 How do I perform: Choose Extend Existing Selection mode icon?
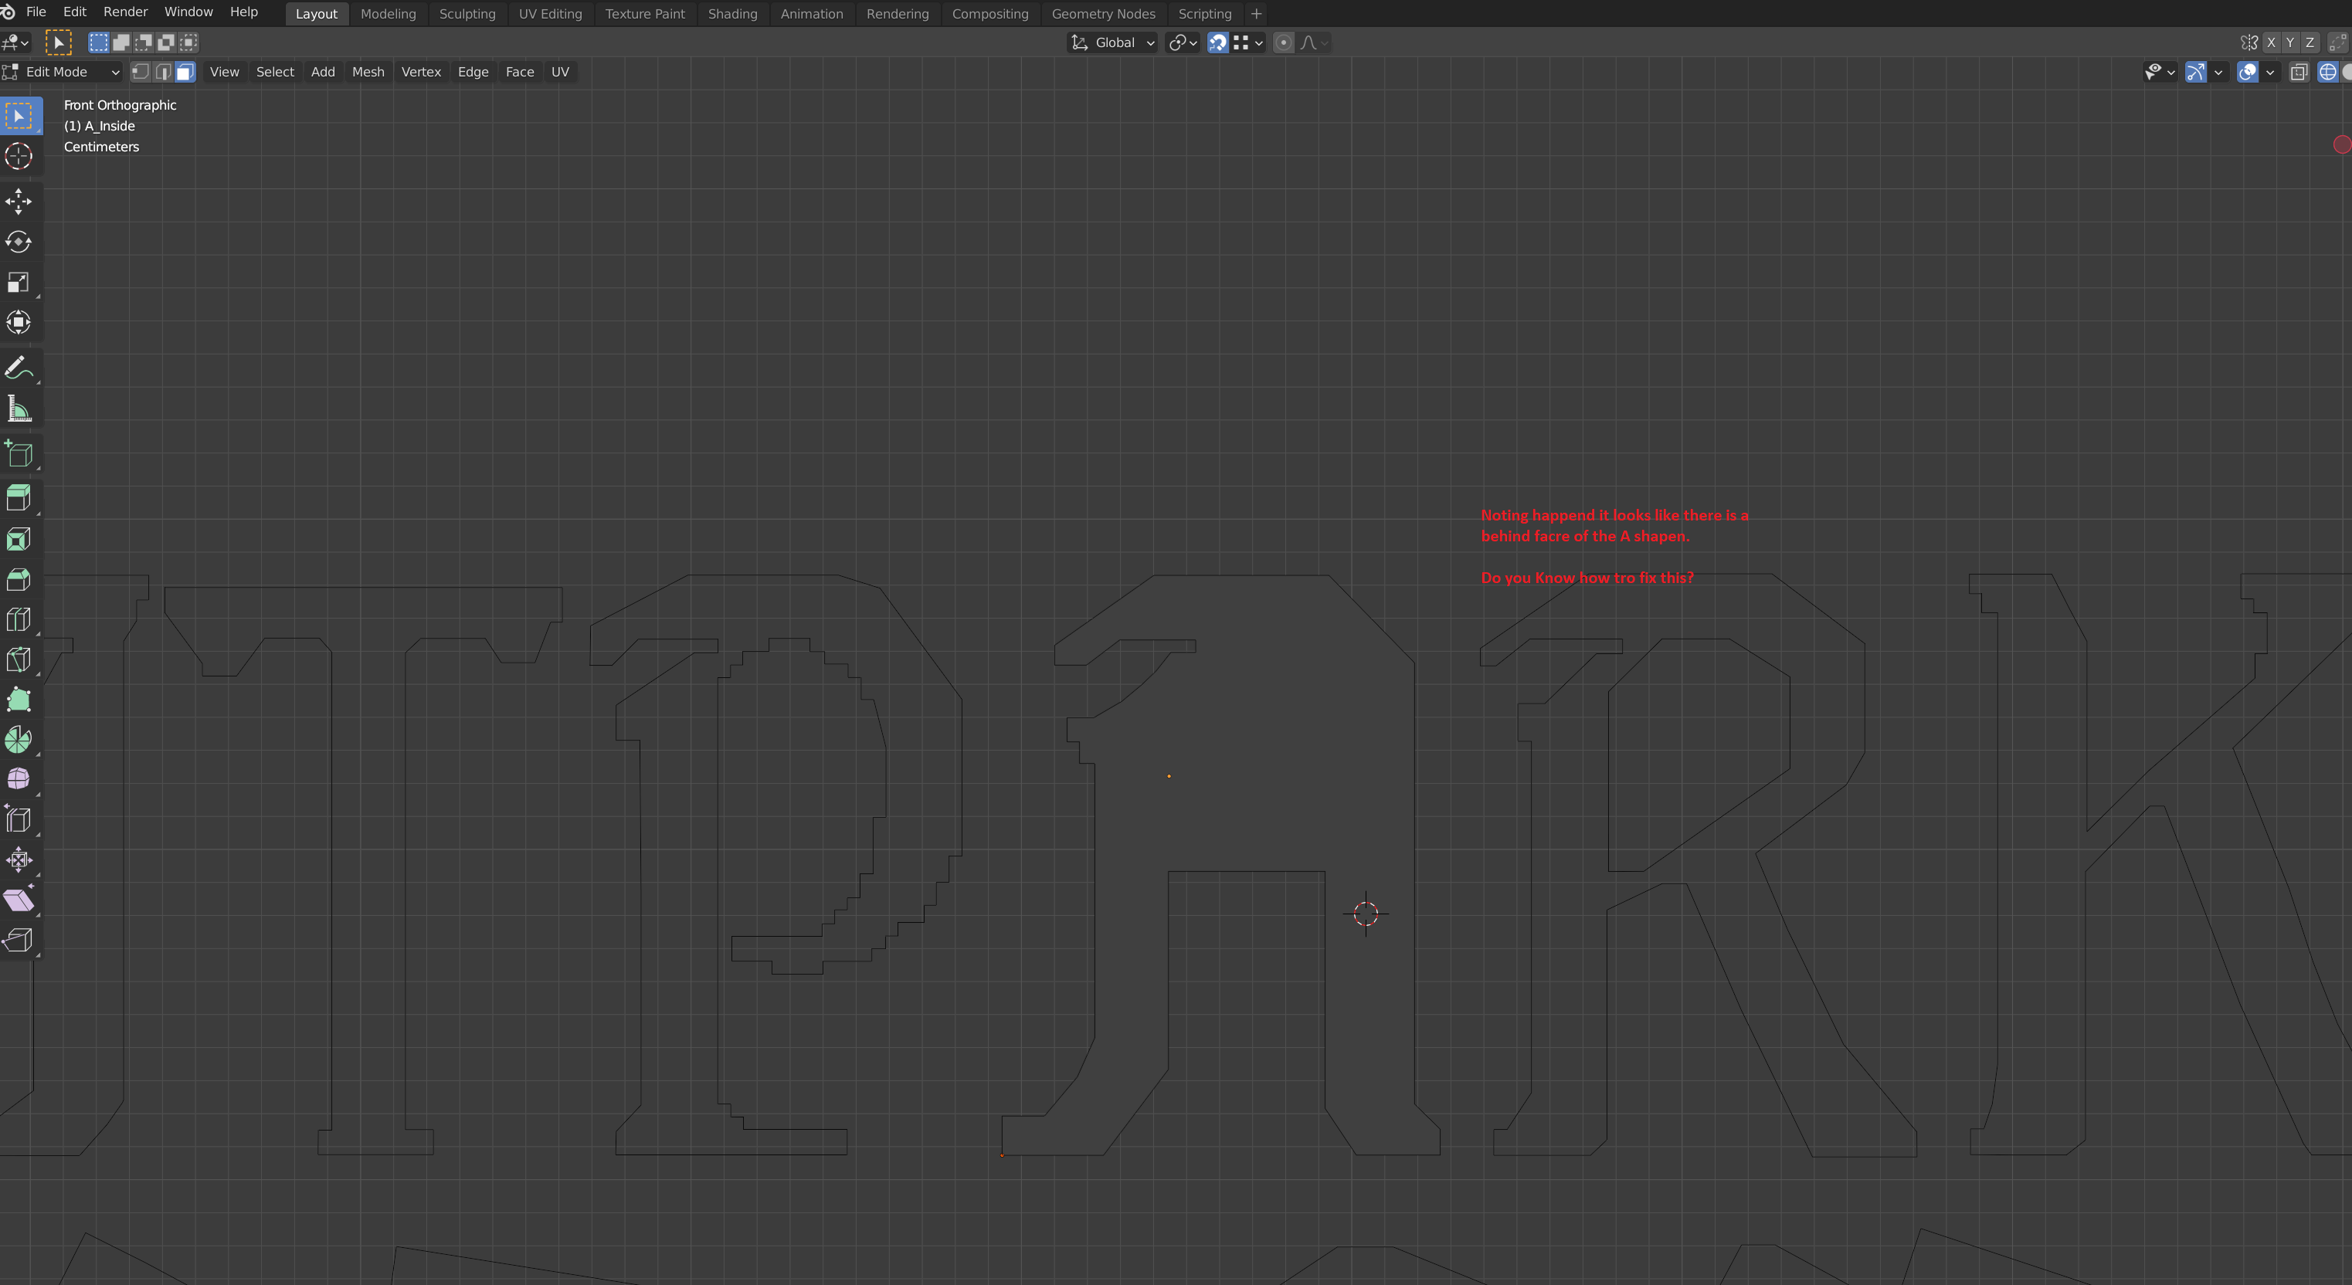tap(120, 43)
